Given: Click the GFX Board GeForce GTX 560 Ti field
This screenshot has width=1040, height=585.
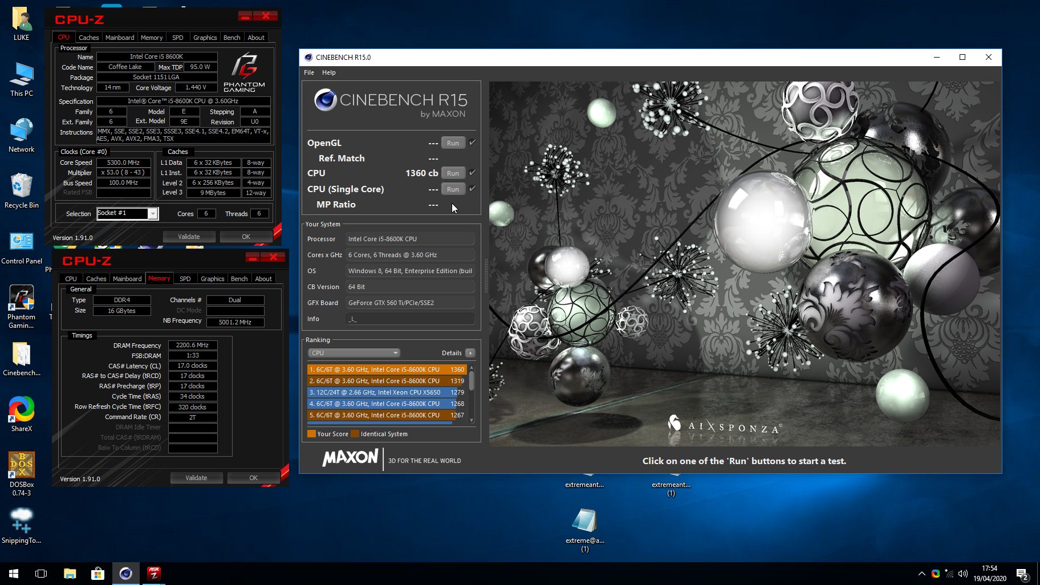Looking at the screenshot, I should [410, 303].
